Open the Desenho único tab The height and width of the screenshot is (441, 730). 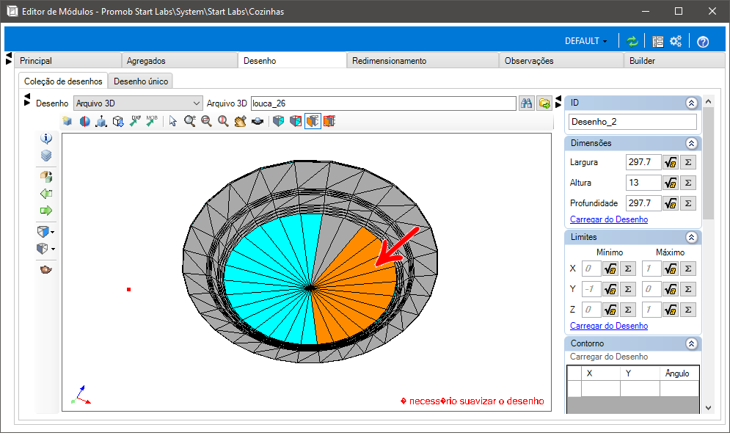pos(141,81)
